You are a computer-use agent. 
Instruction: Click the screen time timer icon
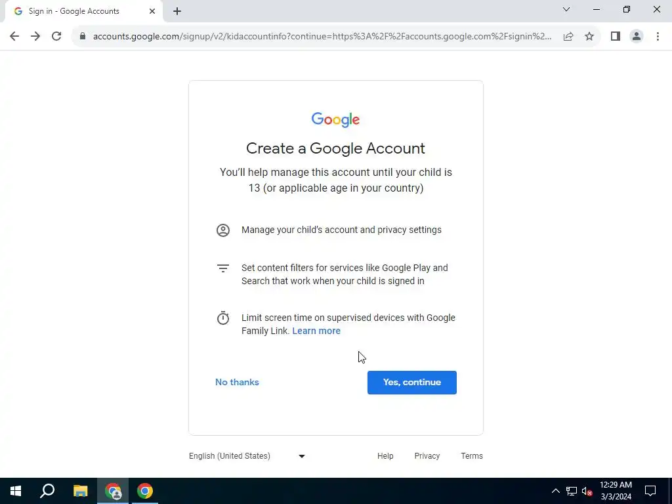click(223, 318)
